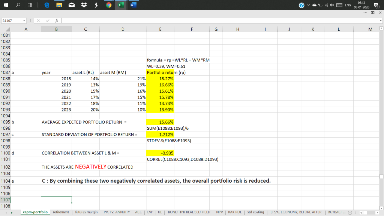
Task: Select average return cell 15.66%
Action: point(160,122)
